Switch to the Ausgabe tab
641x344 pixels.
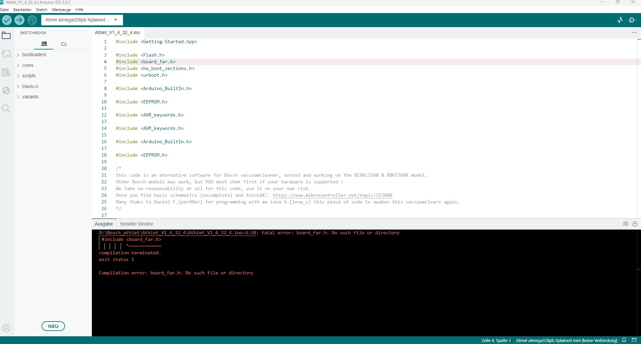click(x=104, y=224)
